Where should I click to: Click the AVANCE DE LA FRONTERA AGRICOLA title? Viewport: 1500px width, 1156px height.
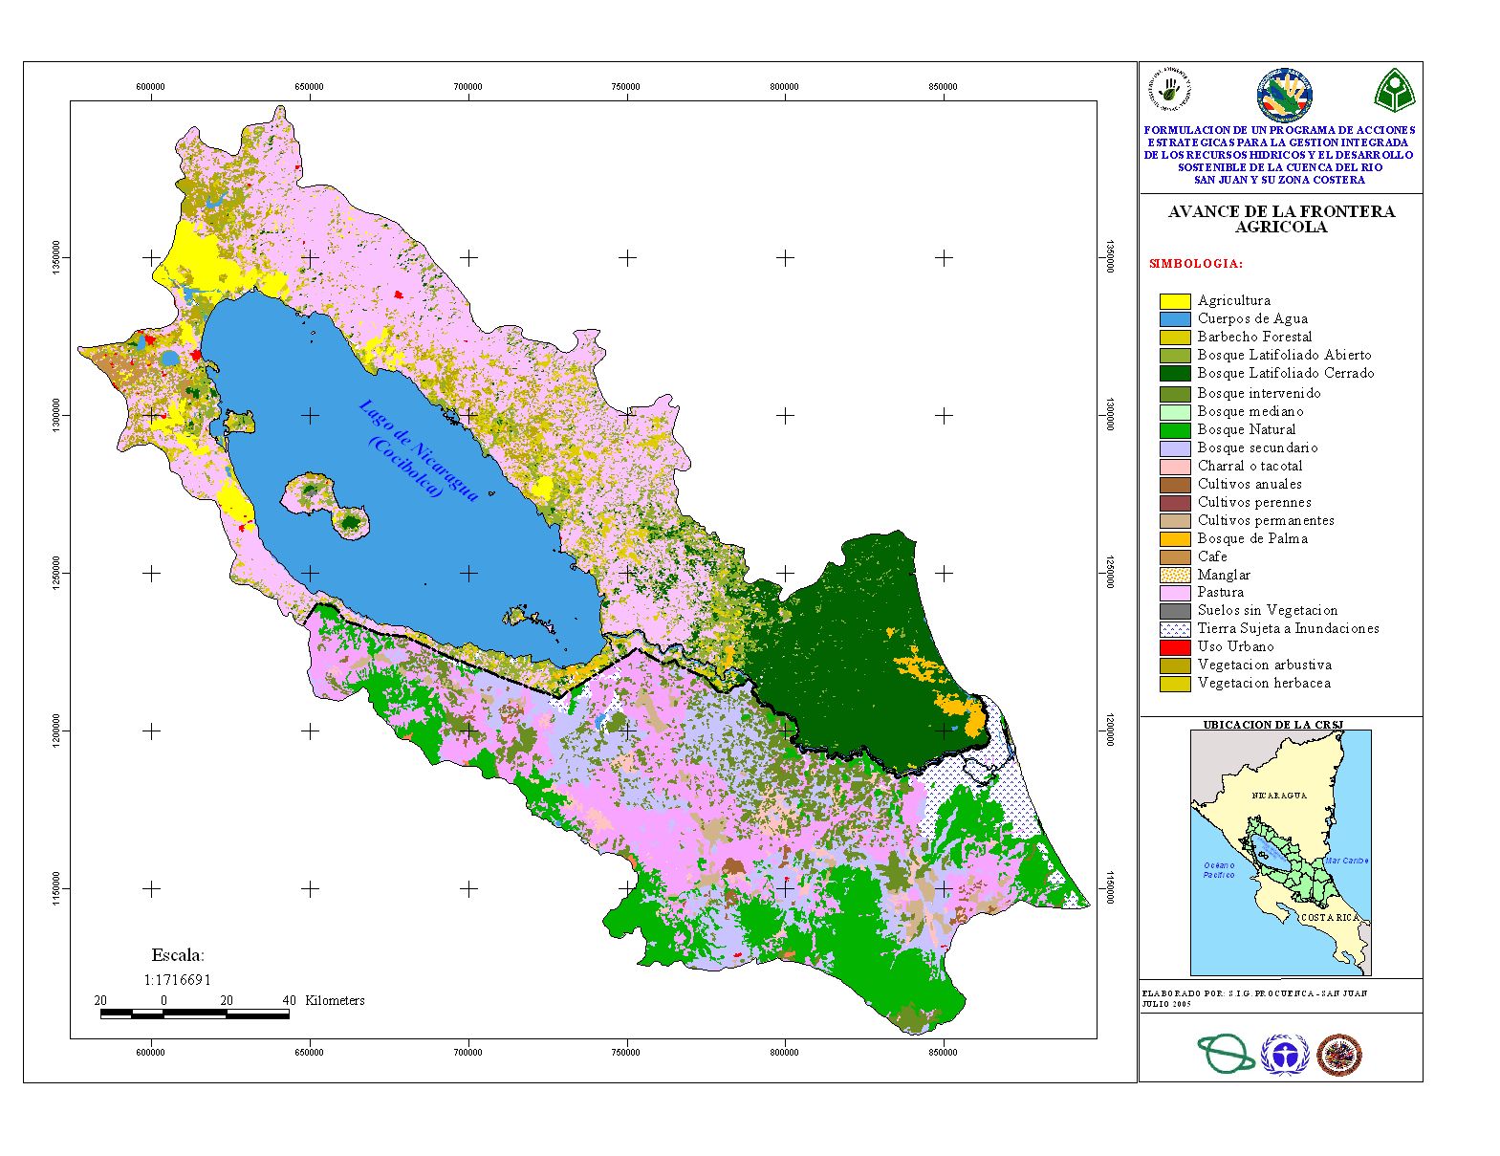(x=1280, y=219)
